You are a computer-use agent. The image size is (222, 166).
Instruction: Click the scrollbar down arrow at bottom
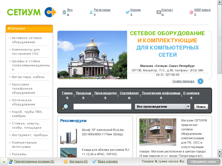tap(220, 156)
